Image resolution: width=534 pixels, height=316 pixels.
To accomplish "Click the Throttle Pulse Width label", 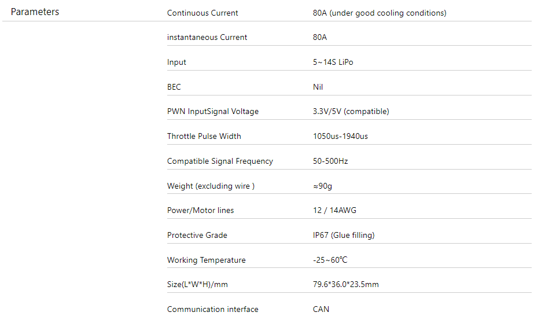I will point(204,136).
